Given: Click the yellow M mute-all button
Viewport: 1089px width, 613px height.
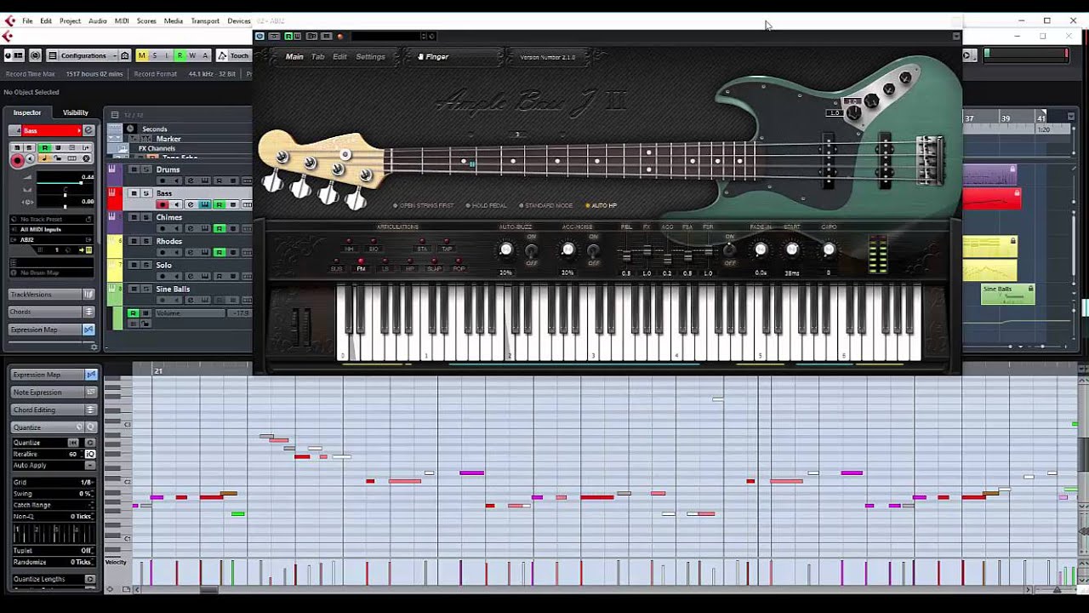Looking at the screenshot, I should [x=141, y=55].
